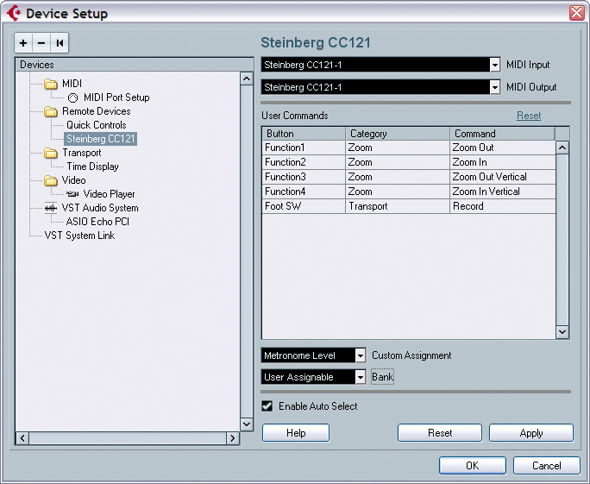Click the MIDI folder icon
590x484 pixels.
point(51,84)
